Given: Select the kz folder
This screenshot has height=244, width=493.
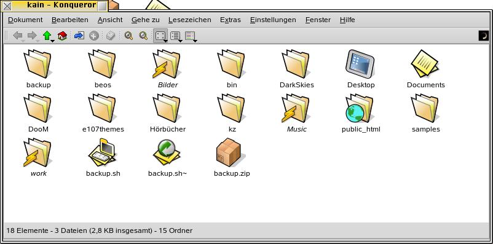Looking at the screenshot, I should [x=232, y=114].
